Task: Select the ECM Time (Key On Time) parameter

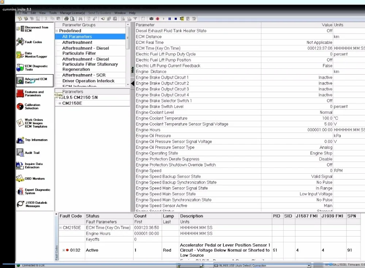Action: (250, 48)
